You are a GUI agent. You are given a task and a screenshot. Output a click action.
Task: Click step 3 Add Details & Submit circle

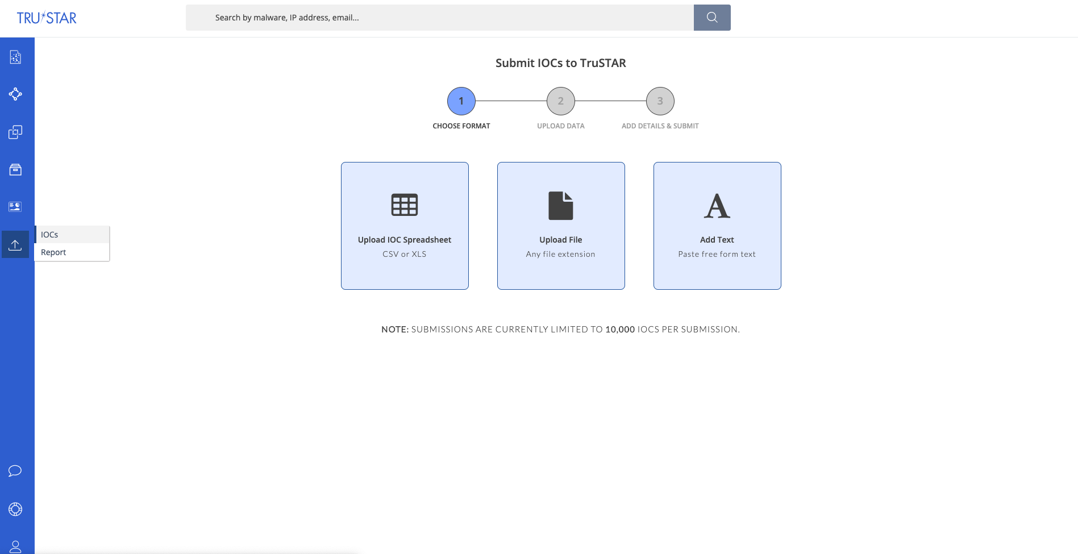[660, 101]
